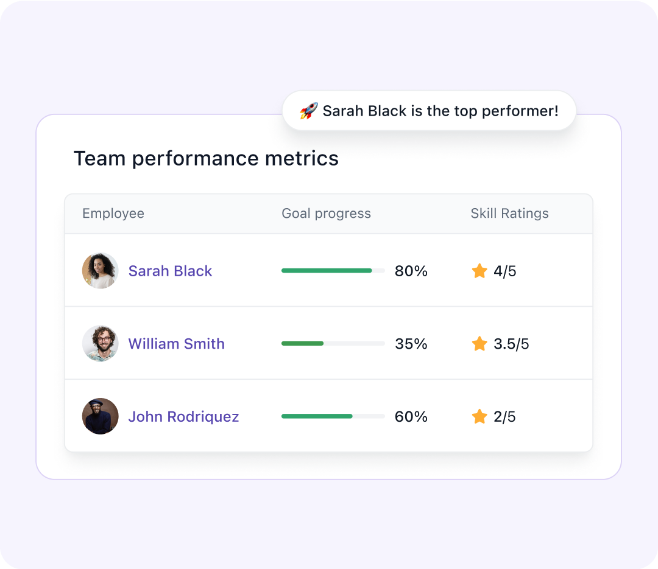Click William Smith's star rating icon
Viewport: 658px width, 569px height.
pyautogui.click(x=479, y=344)
